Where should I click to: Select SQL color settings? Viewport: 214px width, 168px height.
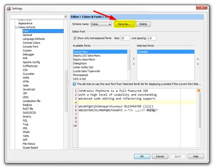pyautogui.click(x=25, y=120)
